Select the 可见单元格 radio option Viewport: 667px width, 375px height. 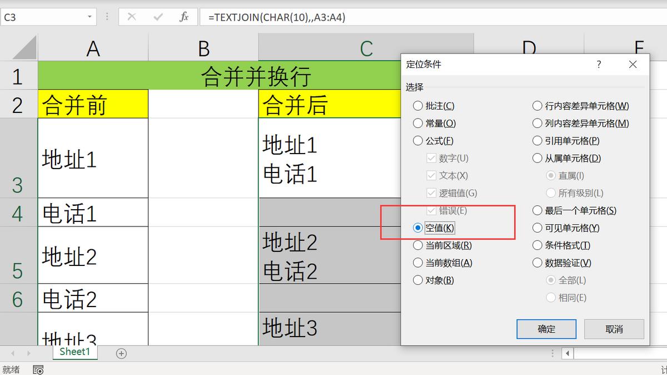537,228
